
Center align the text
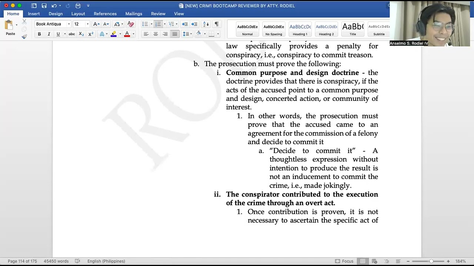point(156,34)
